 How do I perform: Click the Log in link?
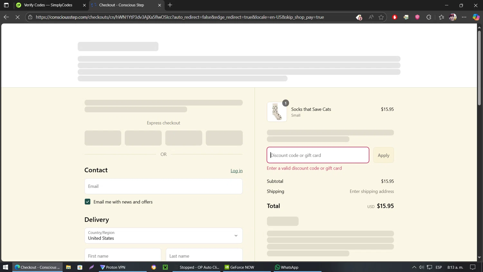(x=236, y=171)
